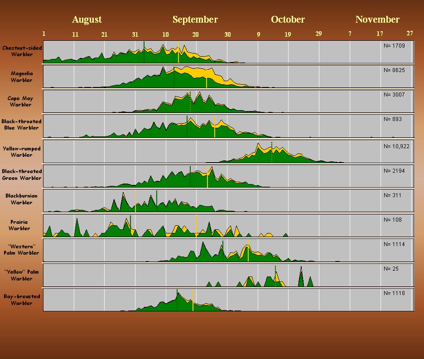Click the August month header
The height and width of the screenshot is (359, 424).
click(87, 19)
